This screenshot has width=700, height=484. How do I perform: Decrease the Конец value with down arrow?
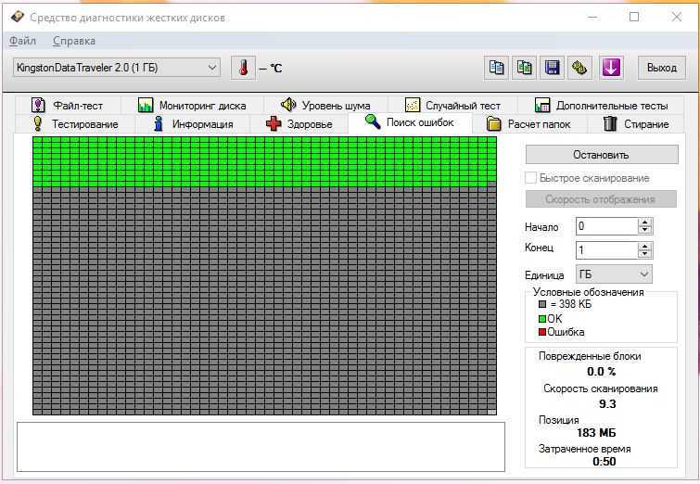point(645,254)
